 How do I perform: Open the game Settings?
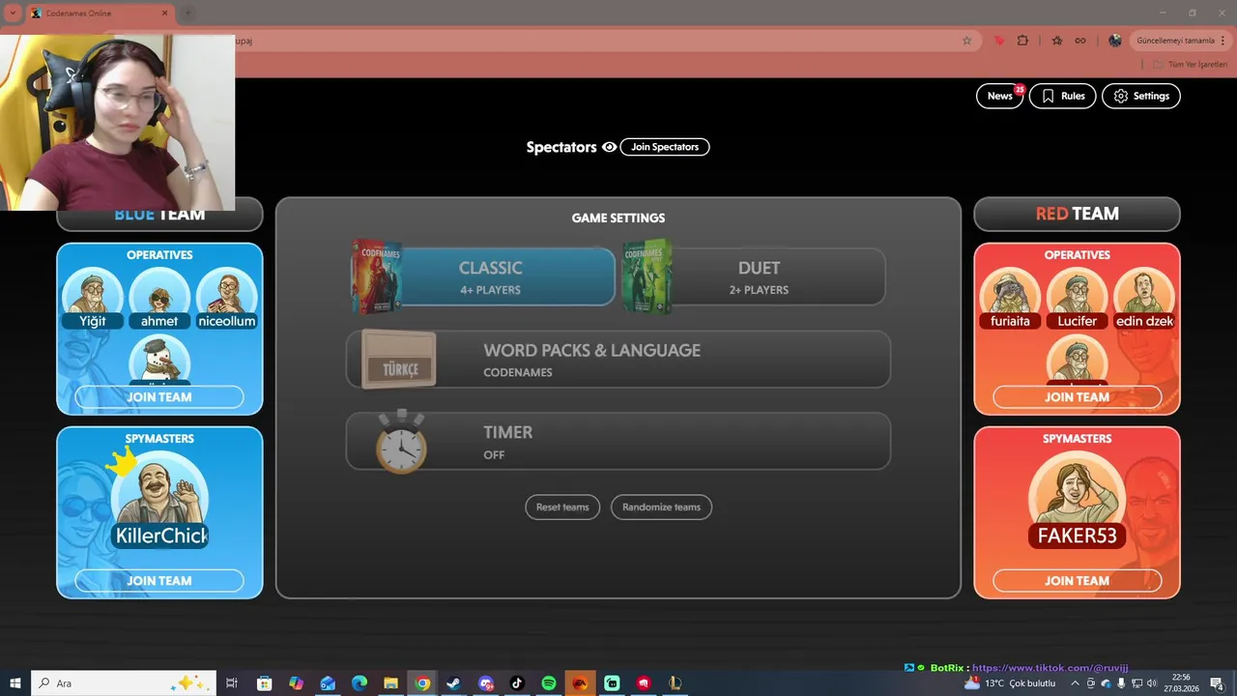click(x=1141, y=96)
